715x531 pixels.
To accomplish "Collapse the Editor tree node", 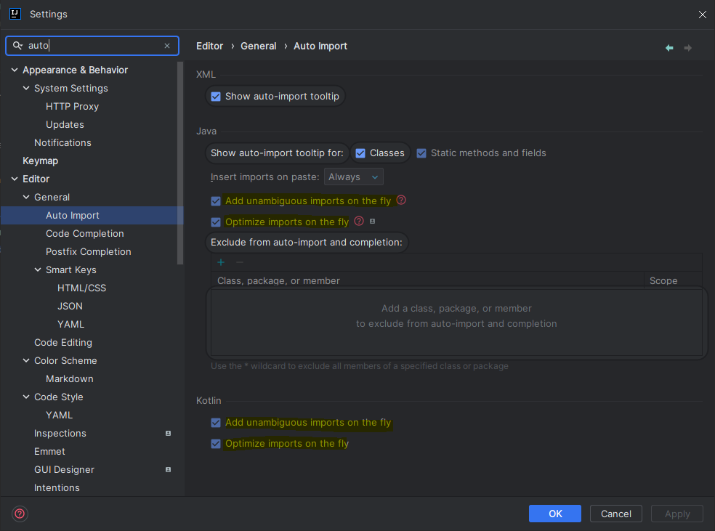I will [x=15, y=179].
